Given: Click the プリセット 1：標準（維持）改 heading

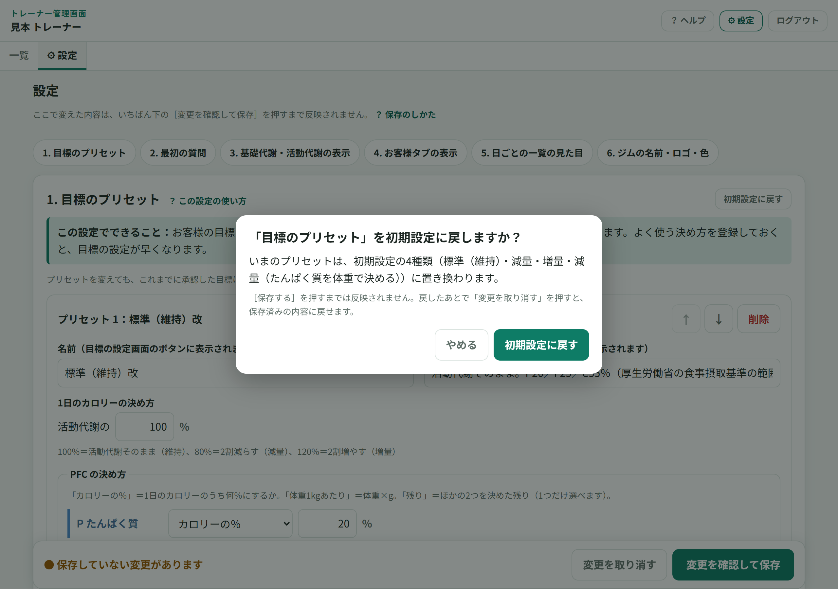Looking at the screenshot, I should click(x=130, y=319).
